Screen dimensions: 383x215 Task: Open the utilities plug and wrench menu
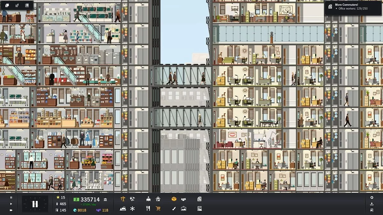132,199
